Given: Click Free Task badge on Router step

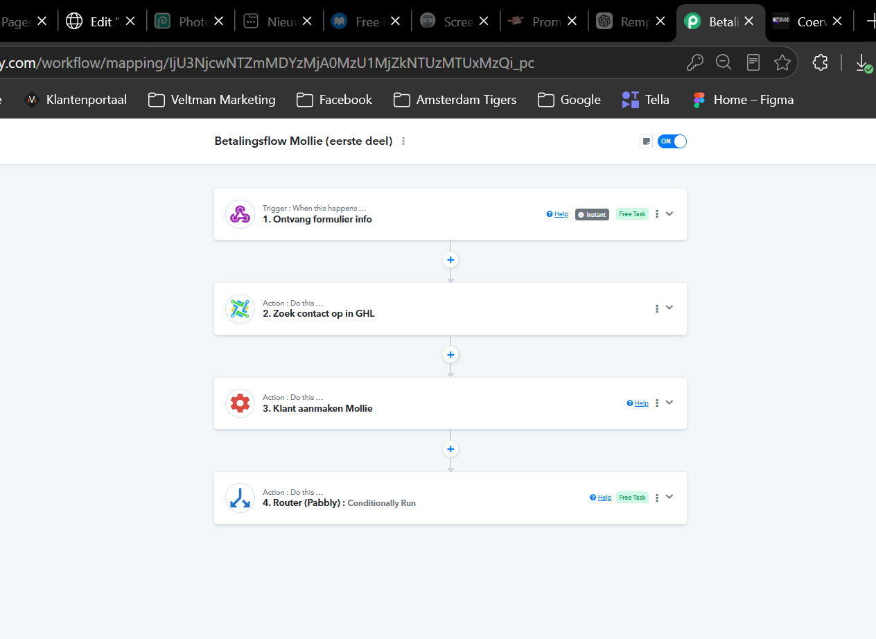Looking at the screenshot, I should tap(632, 498).
